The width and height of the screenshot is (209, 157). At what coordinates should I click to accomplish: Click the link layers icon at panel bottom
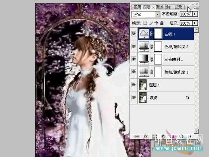tap(137, 136)
